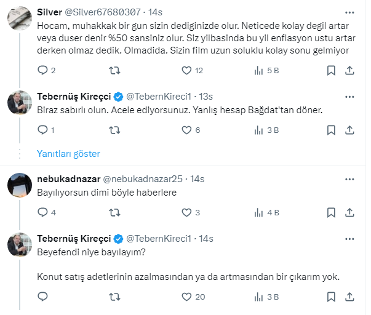Retweet the 'Biraz sabırlı olun' reply

[114, 130]
